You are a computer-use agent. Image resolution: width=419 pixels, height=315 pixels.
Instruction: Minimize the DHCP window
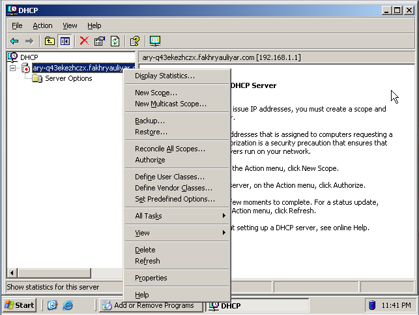tap(386, 10)
